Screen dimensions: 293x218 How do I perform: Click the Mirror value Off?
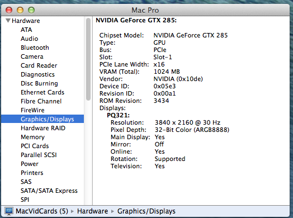159,144
